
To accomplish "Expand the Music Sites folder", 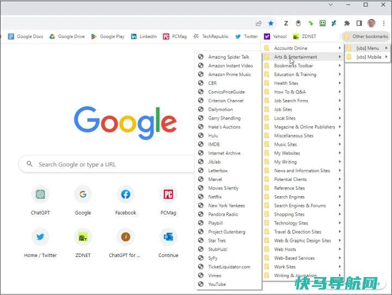I will tap(303, 144).
